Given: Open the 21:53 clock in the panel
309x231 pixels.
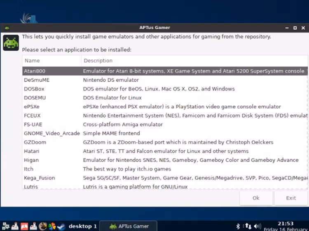Looking at the screenshot, I should tap(286, 224).
